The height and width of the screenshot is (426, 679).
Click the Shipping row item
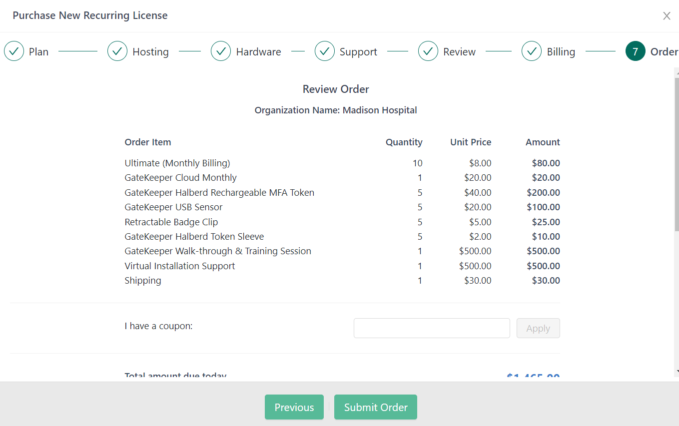[143, 281]
